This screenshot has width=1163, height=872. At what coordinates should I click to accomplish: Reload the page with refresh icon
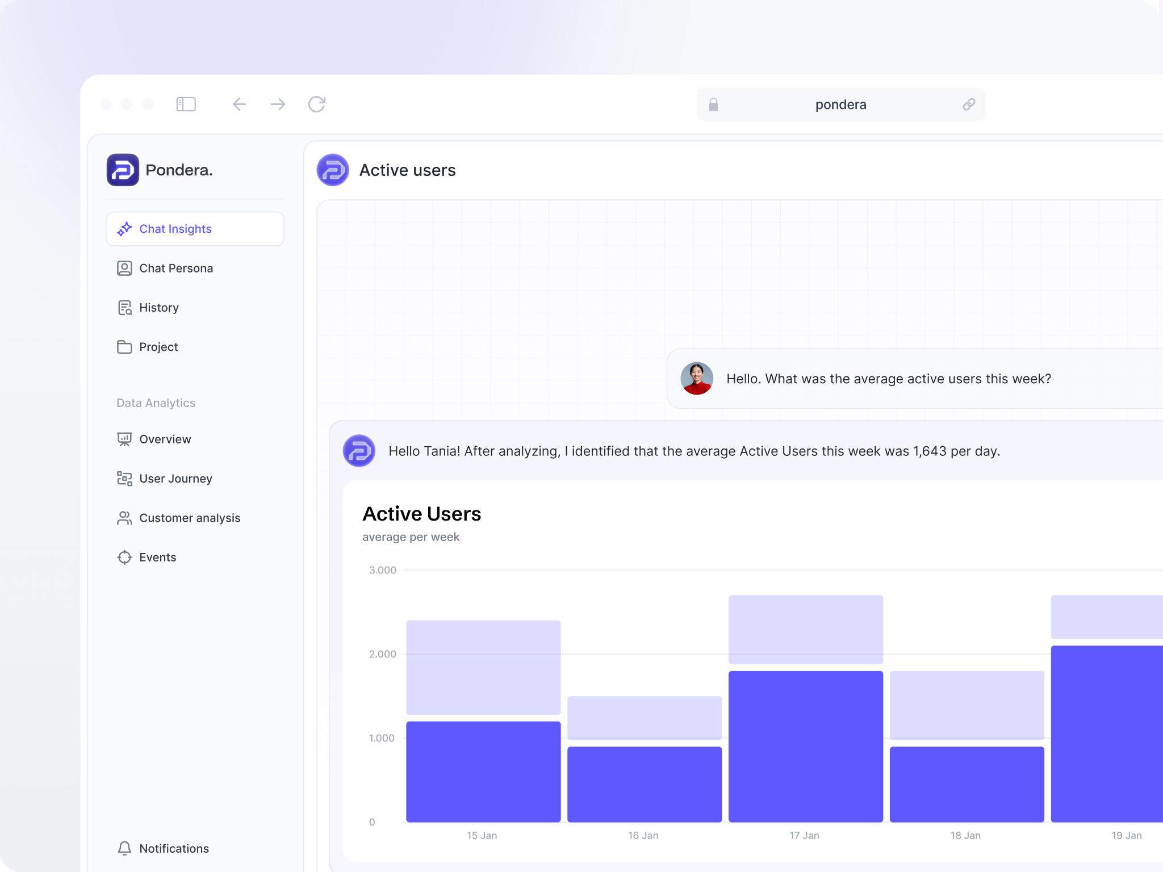[x=317, y=104]
